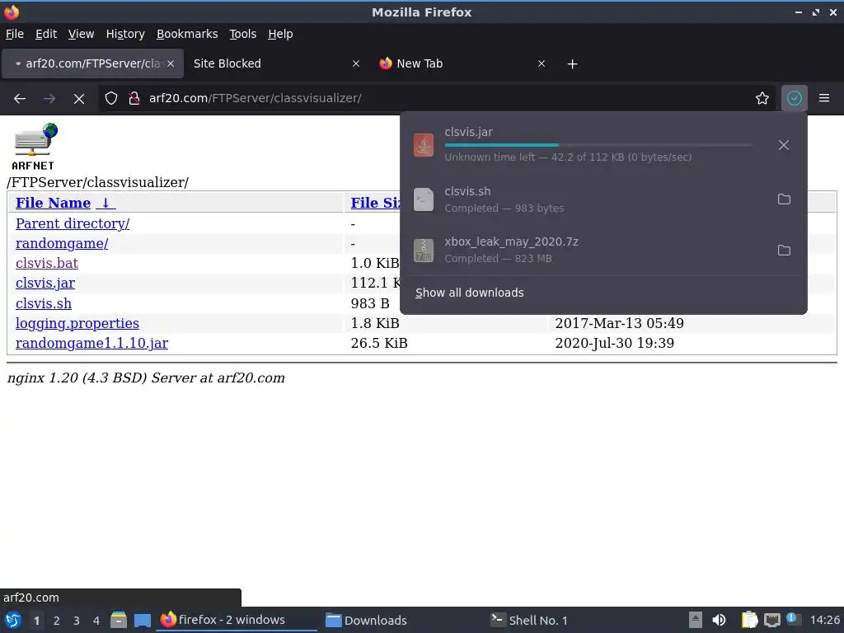This screenshot has width=844, height=633.
Task: Download randomgame1.1.10.jar
Action: tap(91, 344)
